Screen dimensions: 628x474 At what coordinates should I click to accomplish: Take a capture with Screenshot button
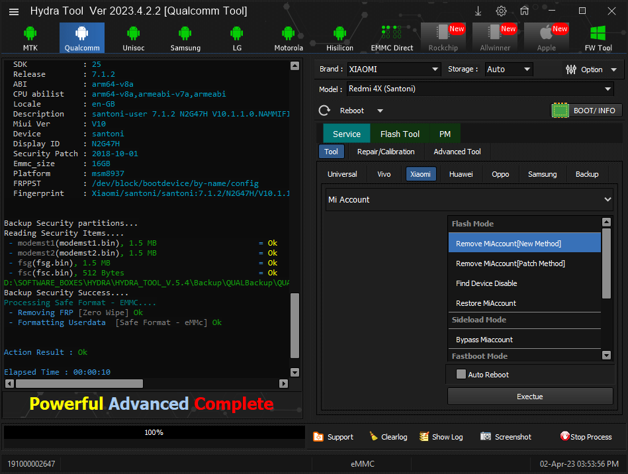pyautogui.click(x=506, y=437)
